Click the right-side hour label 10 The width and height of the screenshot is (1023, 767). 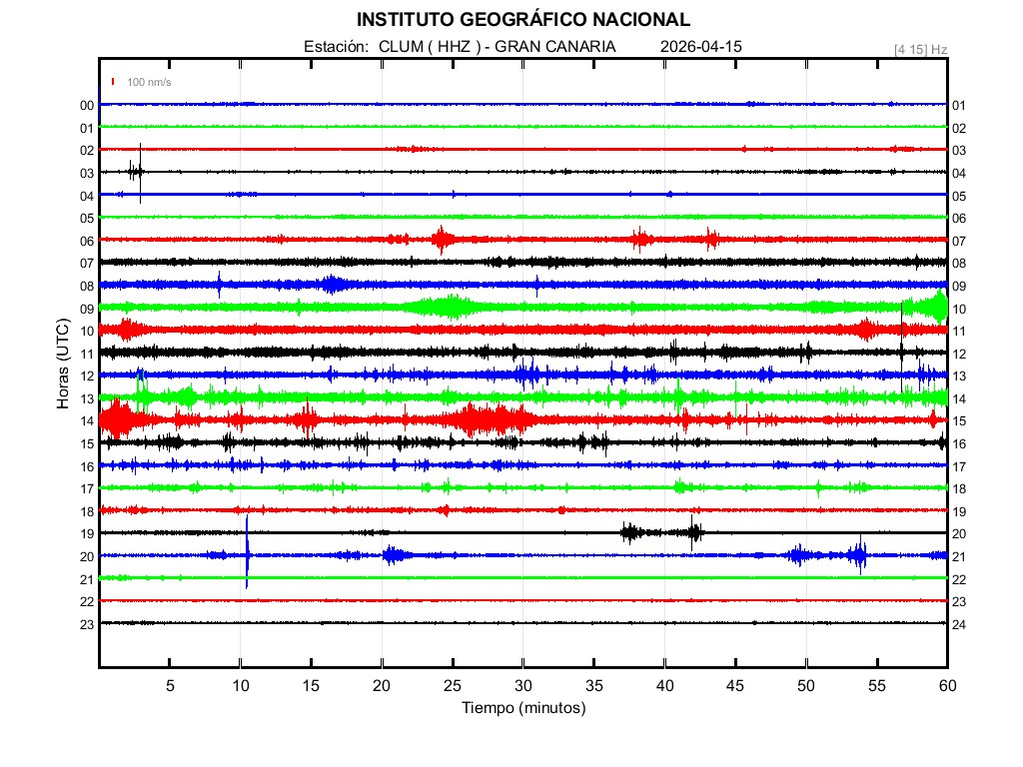tap(959, 309)
